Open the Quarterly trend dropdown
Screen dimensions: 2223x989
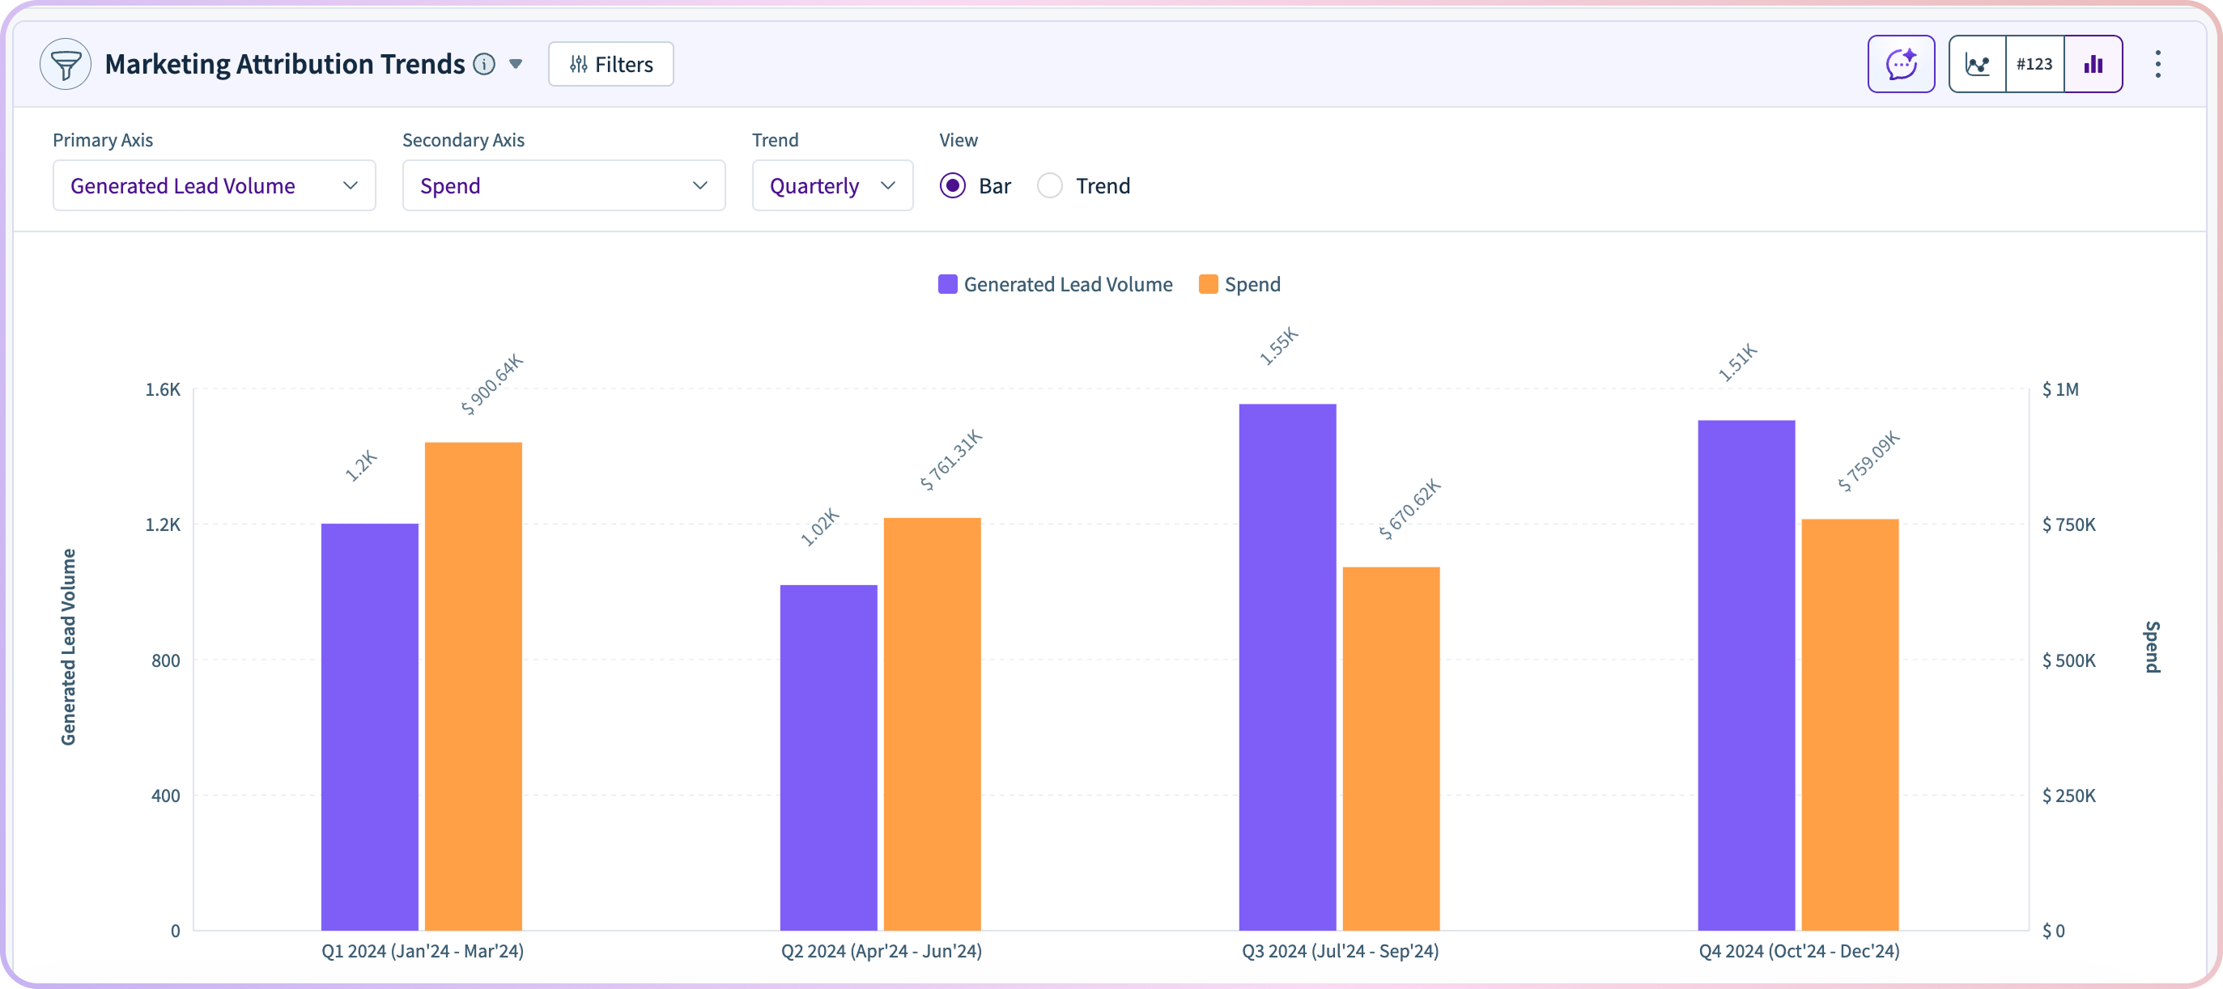(x=832, y=185)
